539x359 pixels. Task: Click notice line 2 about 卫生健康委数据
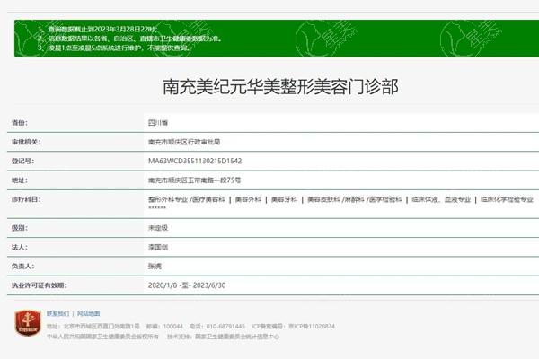pos(130,39)
